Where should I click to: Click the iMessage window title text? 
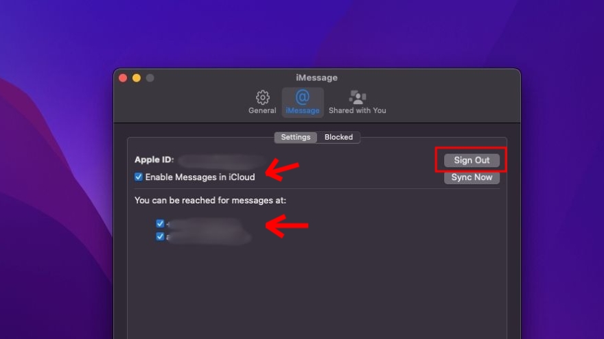tap(316, 77)
